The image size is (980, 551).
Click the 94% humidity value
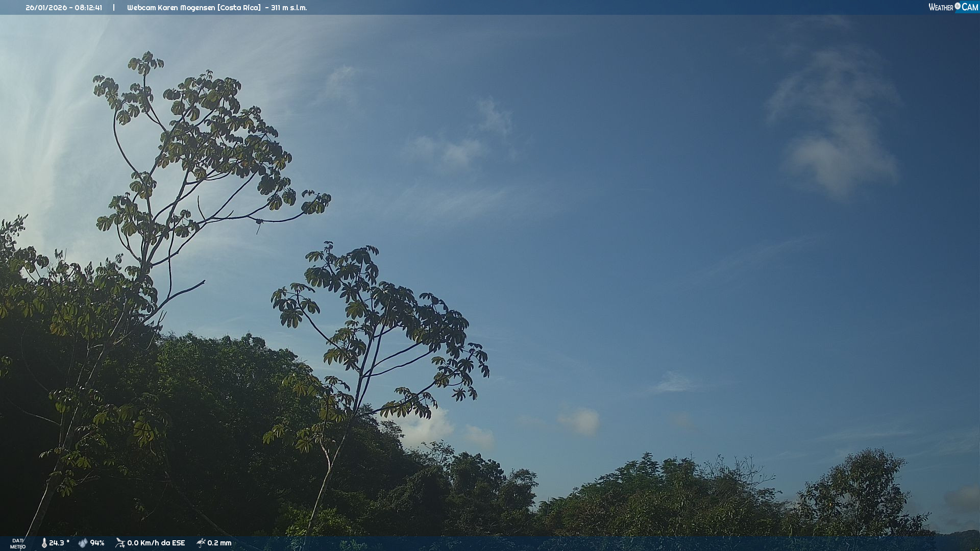pyautogui.click(x=97, y=543)
